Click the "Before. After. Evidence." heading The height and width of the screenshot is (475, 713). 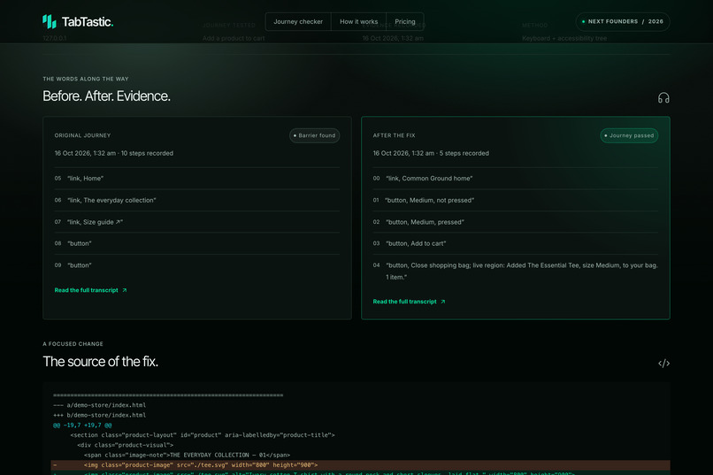pos(106,96)
